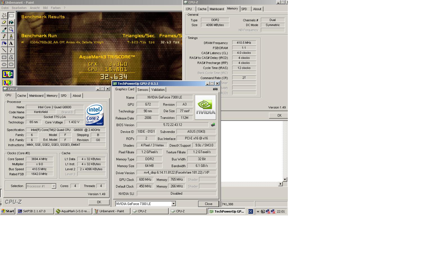Switch to Unbenannt - Paint taskbar button
Screen dimensions: 425x265
(x=112, y=211)
